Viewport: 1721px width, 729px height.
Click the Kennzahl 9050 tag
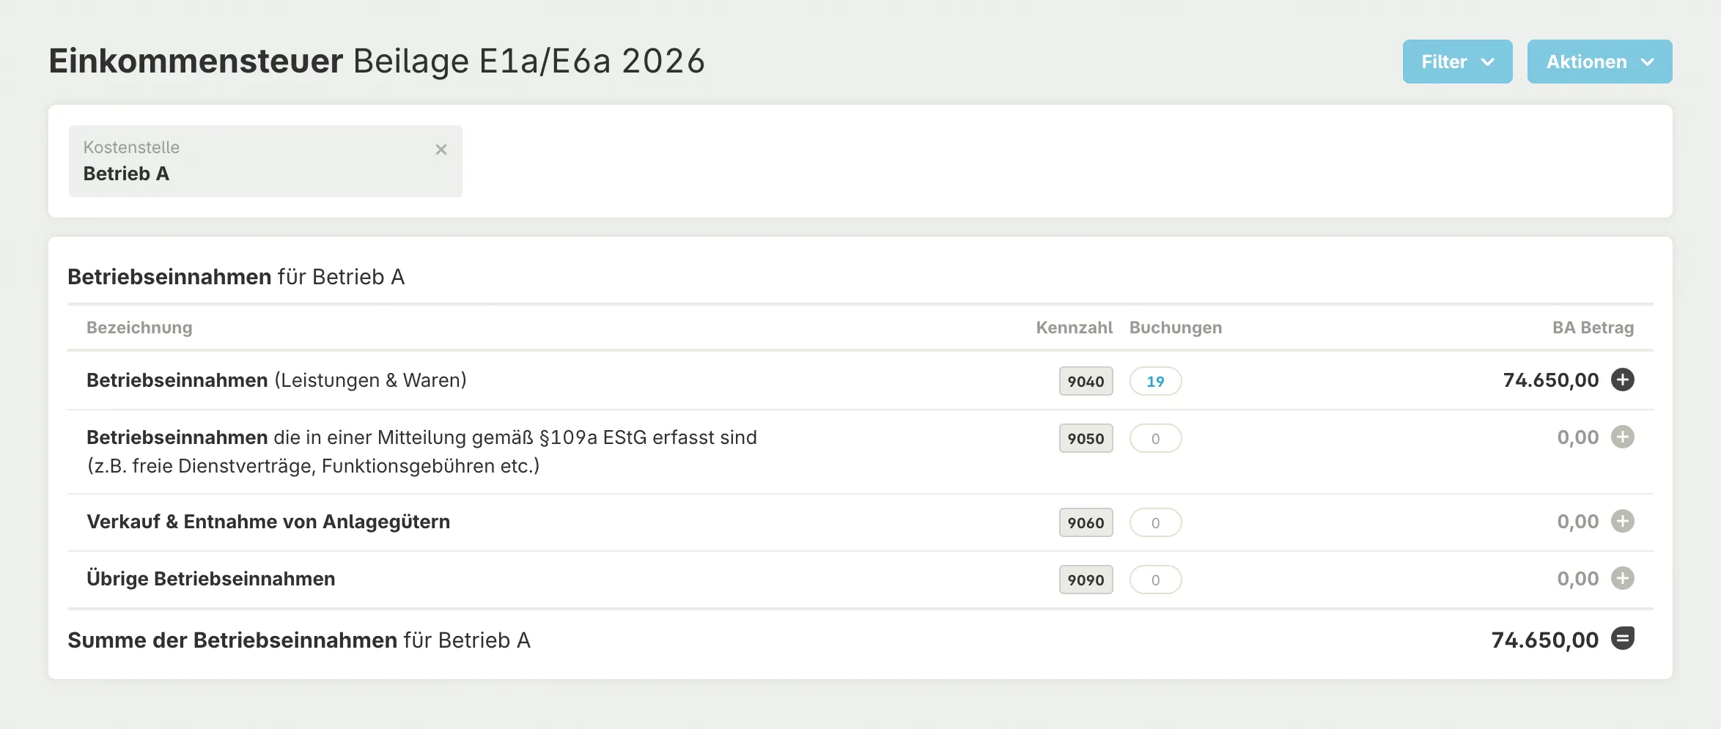1086,438
